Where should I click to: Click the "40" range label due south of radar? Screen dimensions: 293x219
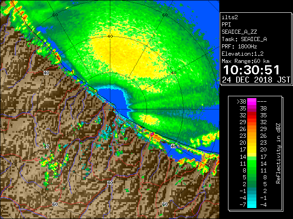coord(110,182)
